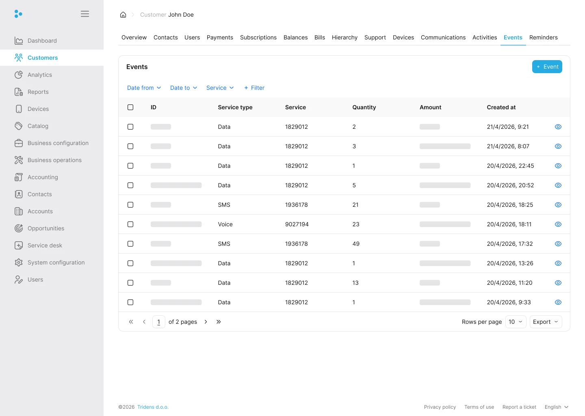The width and height of the screenshot is (585, 416).
Task: Open Reports from the sidebar
Action: [x=19, y=92]
